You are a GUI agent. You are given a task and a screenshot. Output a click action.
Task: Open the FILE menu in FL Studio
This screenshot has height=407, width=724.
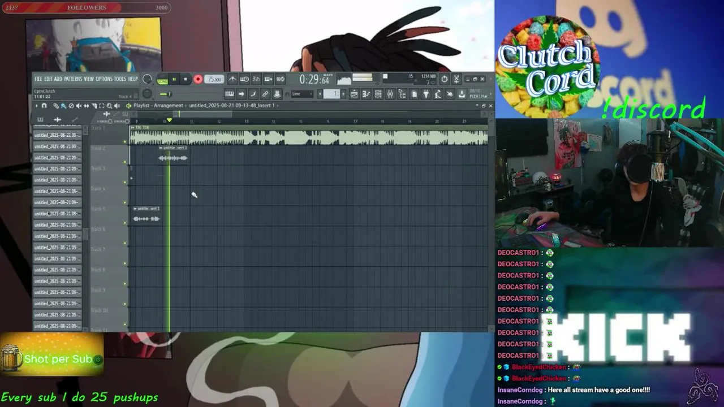tap(38, 79)
